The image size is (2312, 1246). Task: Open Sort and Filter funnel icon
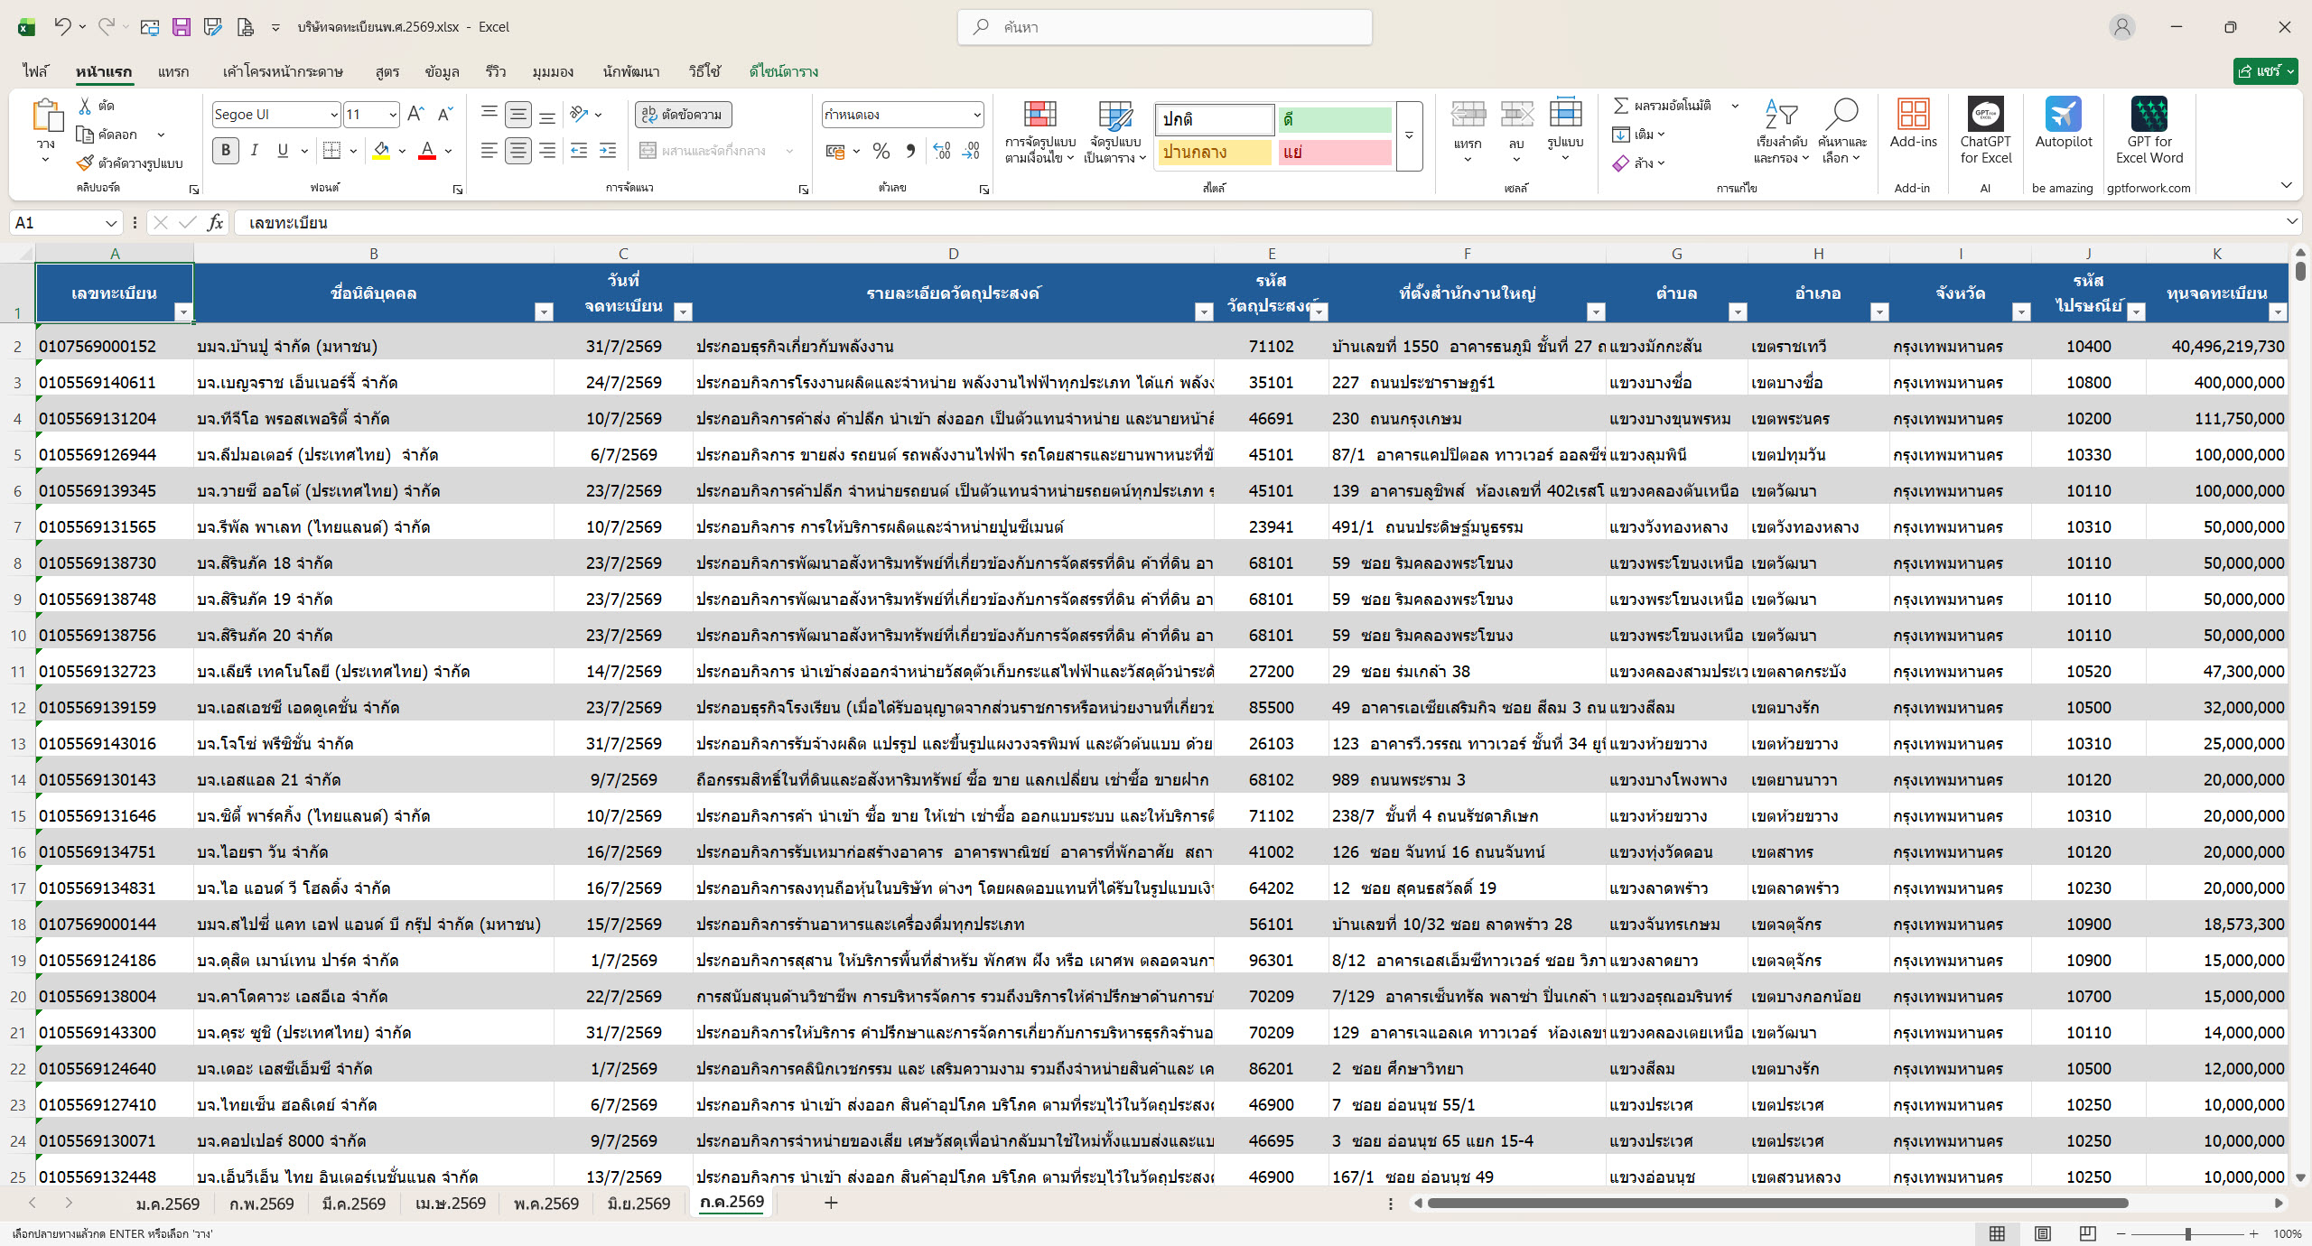click(1781, 115)
